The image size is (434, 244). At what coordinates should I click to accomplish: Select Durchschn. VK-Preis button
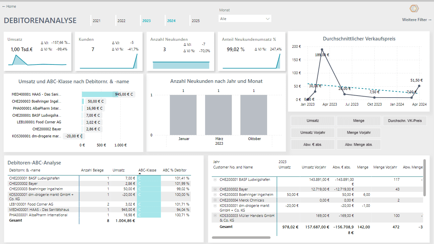pyautogui.click(x=405, y=121)
